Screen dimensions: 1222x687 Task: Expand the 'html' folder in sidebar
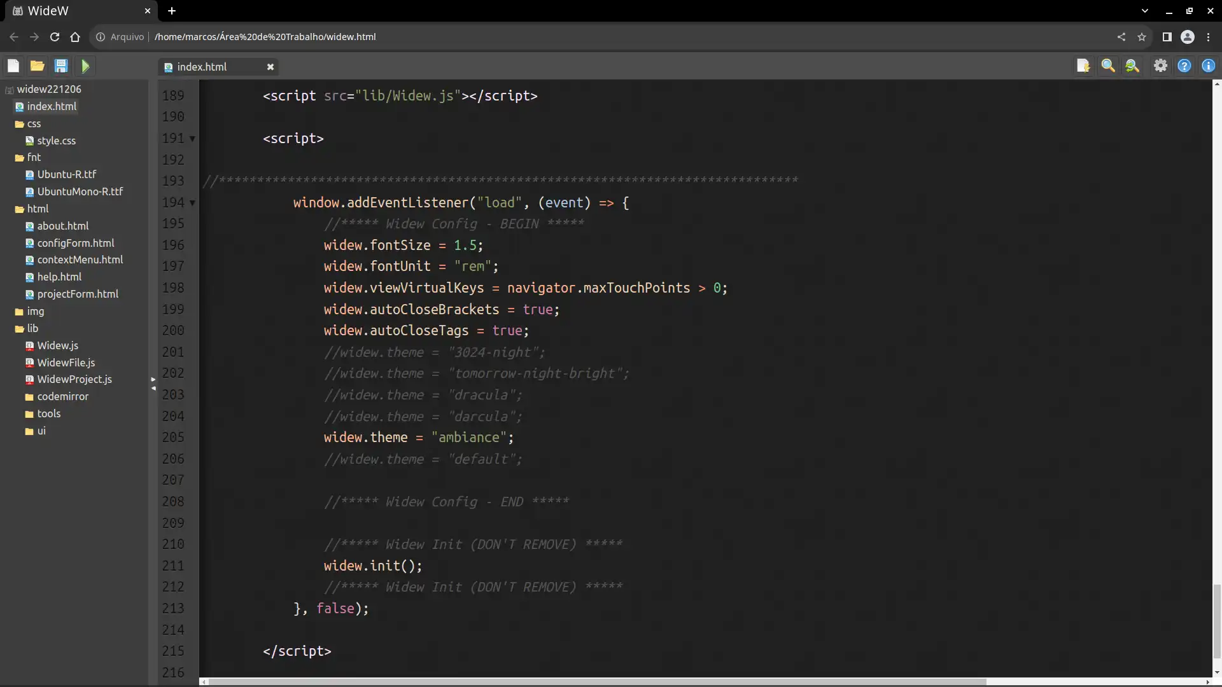tap(37, 208)
